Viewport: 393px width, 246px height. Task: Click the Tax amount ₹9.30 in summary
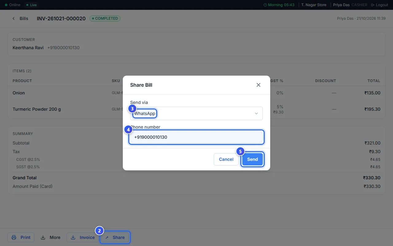pos(375,152)
